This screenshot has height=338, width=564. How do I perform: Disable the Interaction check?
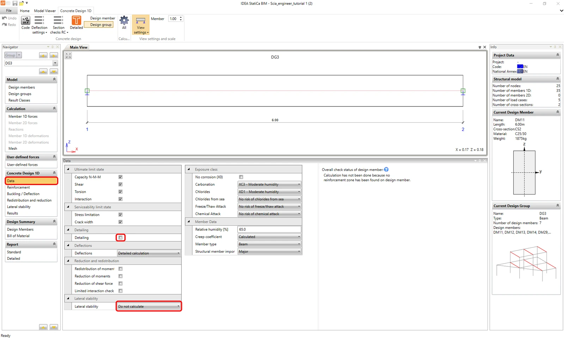pyautogui.click(x=121, y=199)
